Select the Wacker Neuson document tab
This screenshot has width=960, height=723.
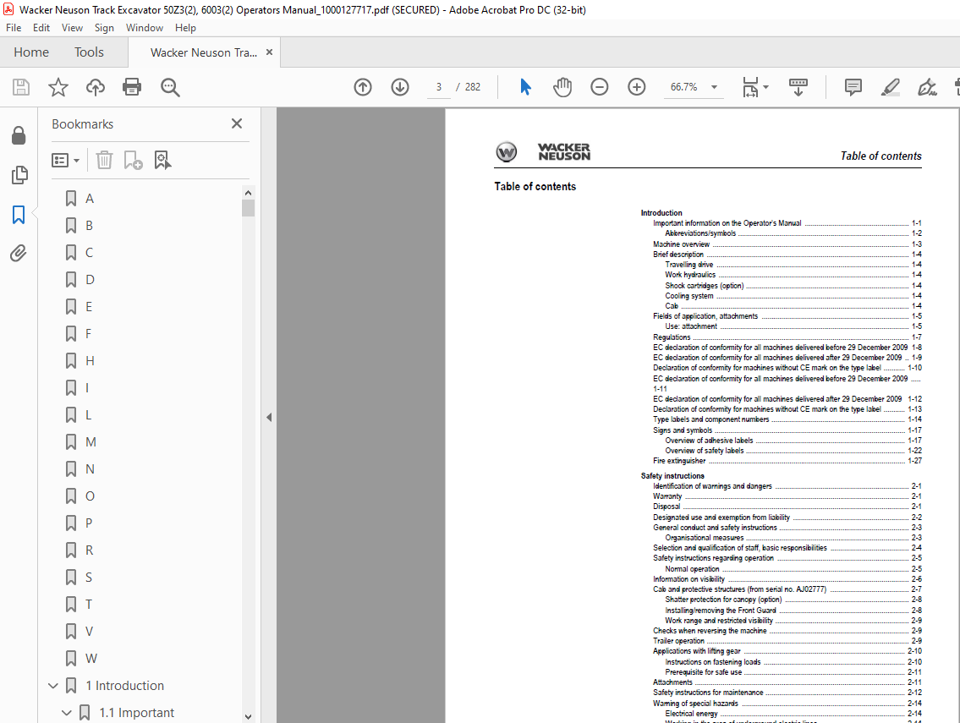tap(204, 52)
